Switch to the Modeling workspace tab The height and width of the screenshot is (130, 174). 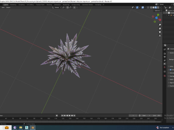(x=13, y=5)
